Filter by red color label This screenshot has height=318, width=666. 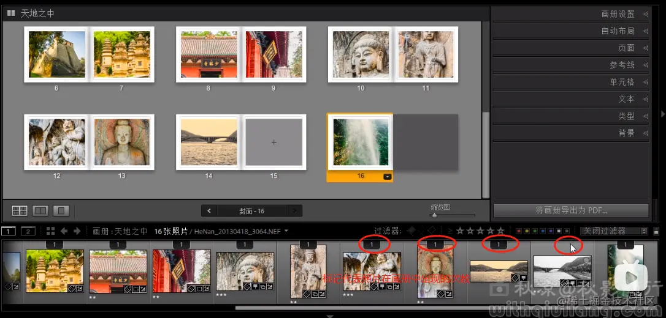tap(519, 231)
